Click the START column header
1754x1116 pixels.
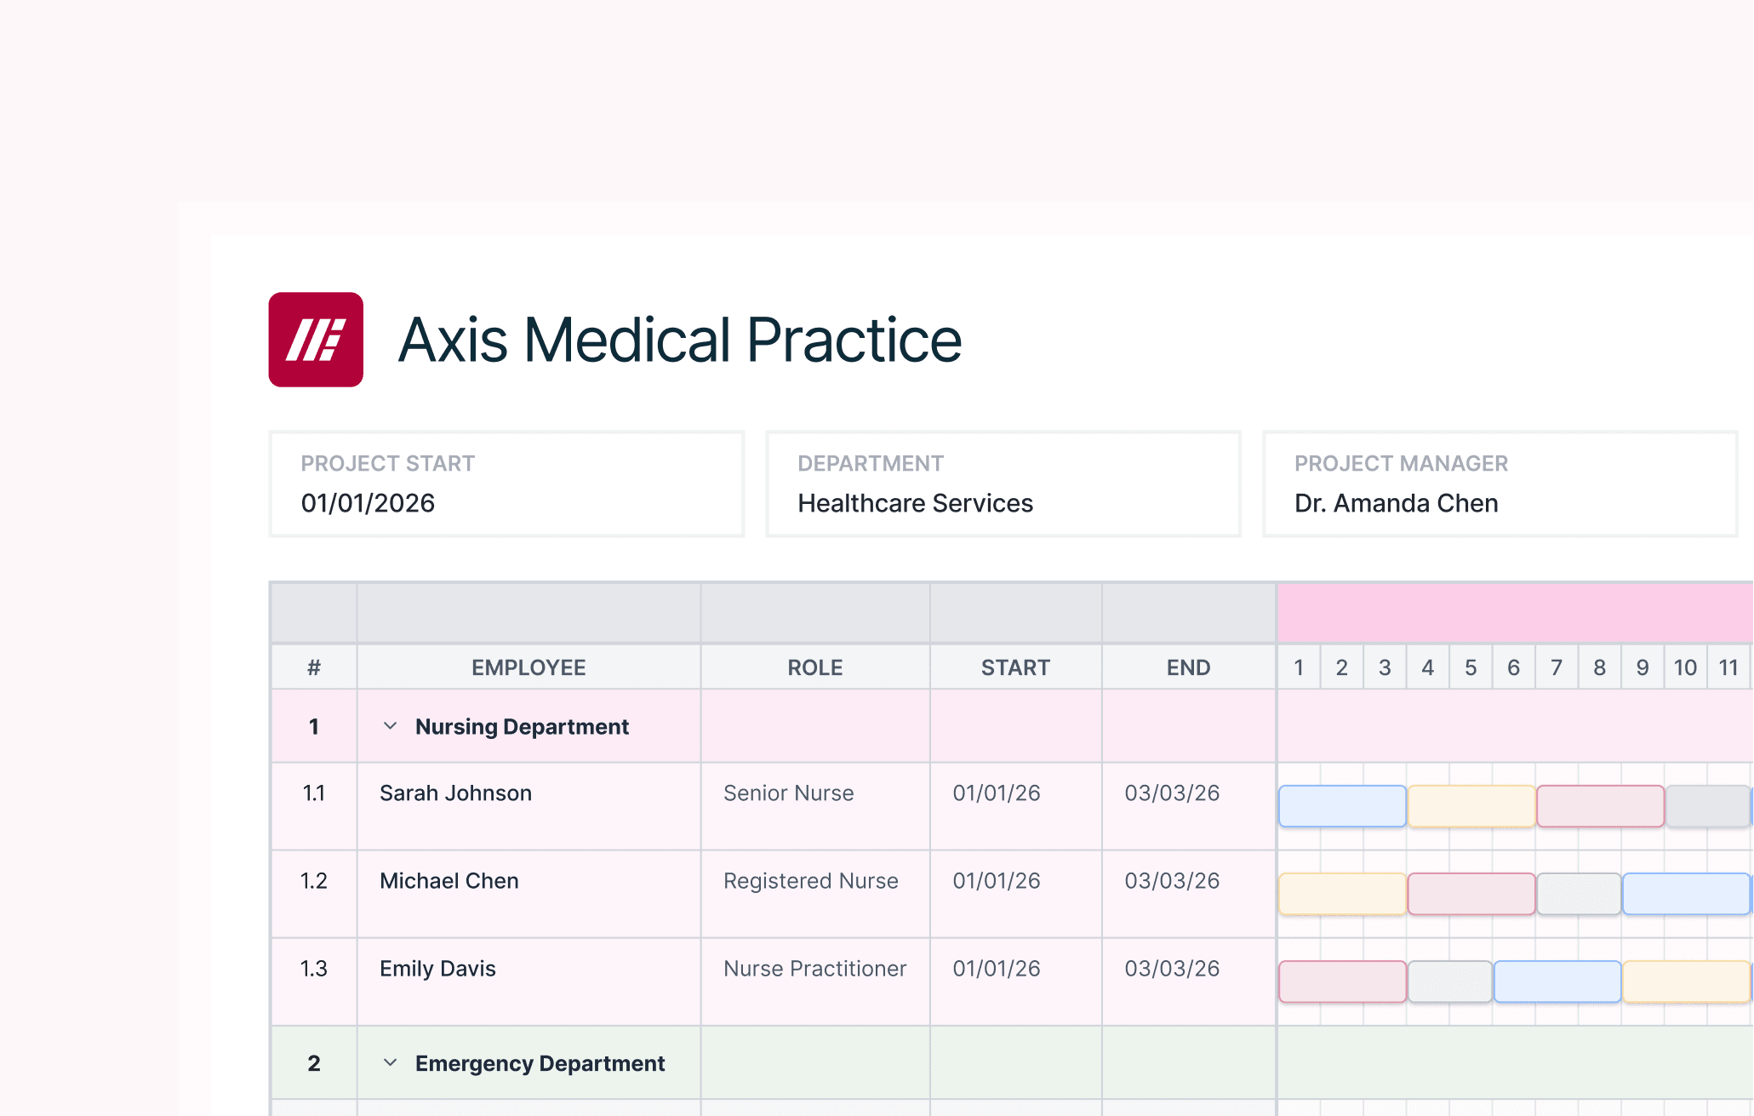click(1014, 667)
